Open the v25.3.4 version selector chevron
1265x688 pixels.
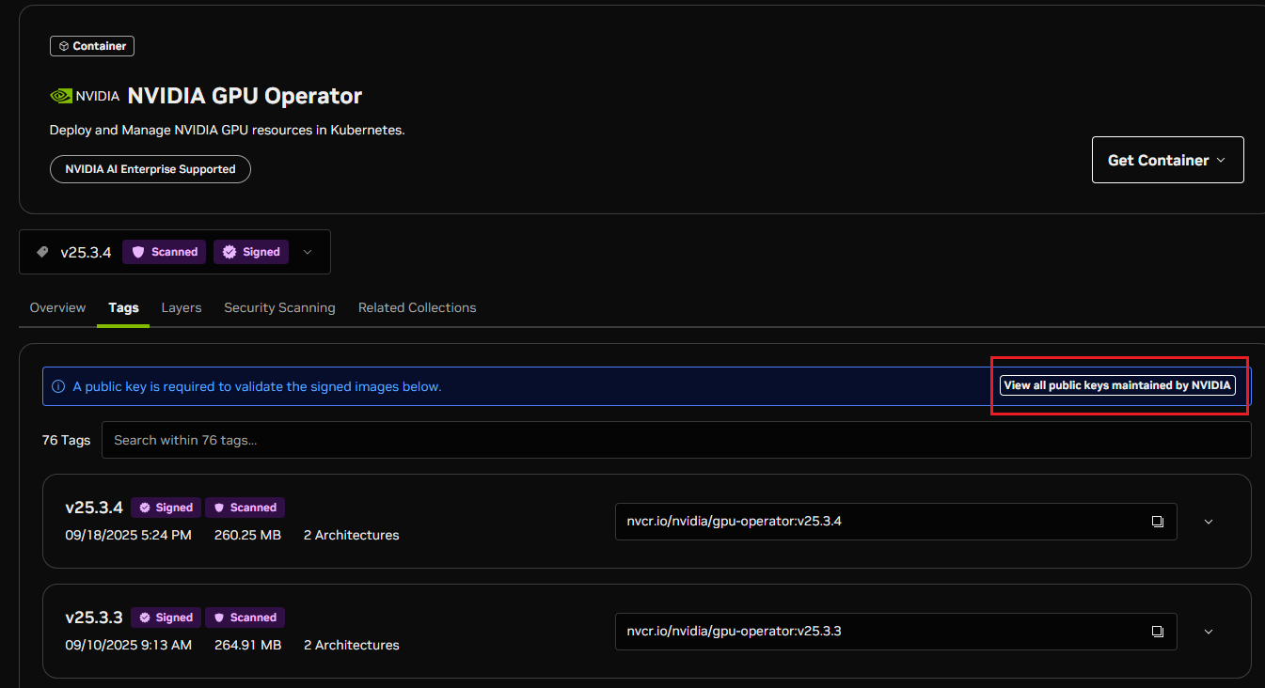coord(308,252)
